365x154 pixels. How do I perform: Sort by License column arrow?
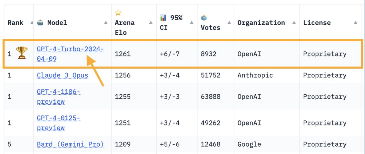[355, 22]
